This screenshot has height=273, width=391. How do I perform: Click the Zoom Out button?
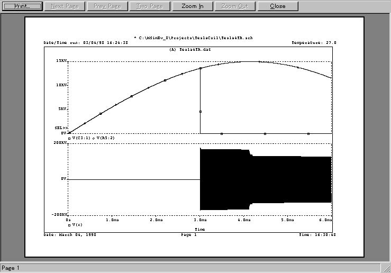(235, 6)
